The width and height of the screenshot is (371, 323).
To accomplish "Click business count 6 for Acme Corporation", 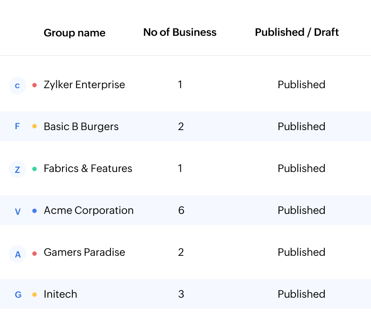I will click(x=181, y=210).
